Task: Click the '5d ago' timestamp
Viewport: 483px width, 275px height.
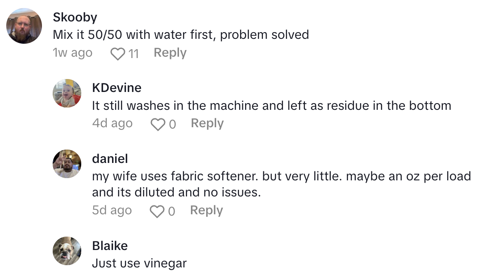Action: pyautogui.click(x=112, y=210)
